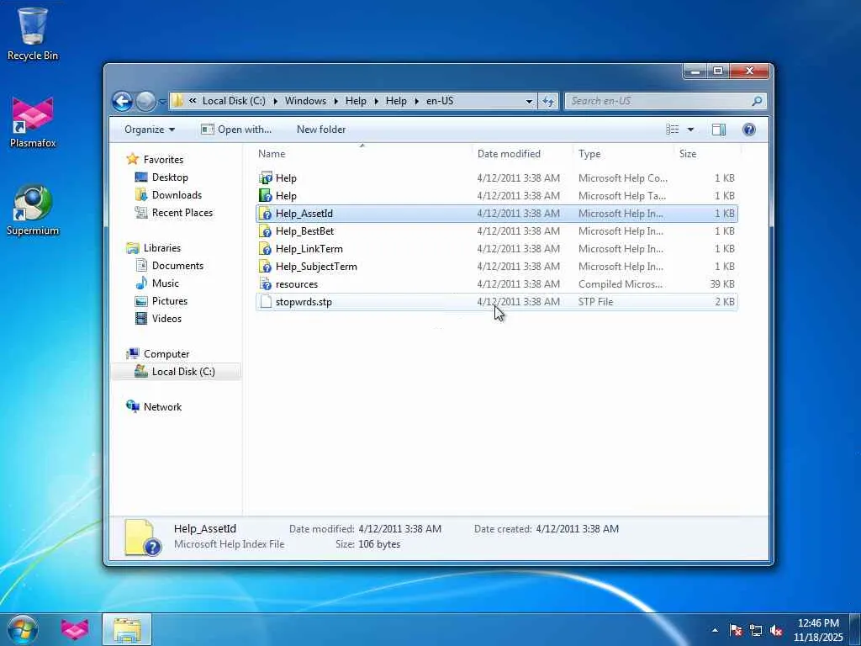Select Plasmafox desktop shortcut

(x=33, y=122)
